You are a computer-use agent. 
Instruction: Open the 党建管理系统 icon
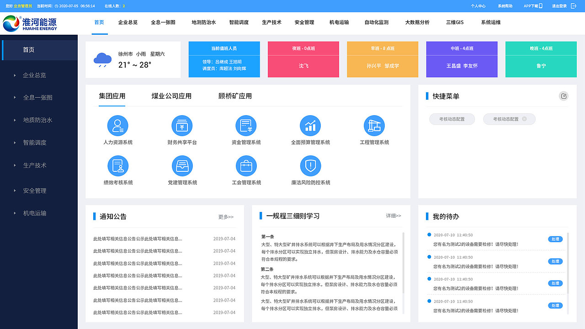182,165
